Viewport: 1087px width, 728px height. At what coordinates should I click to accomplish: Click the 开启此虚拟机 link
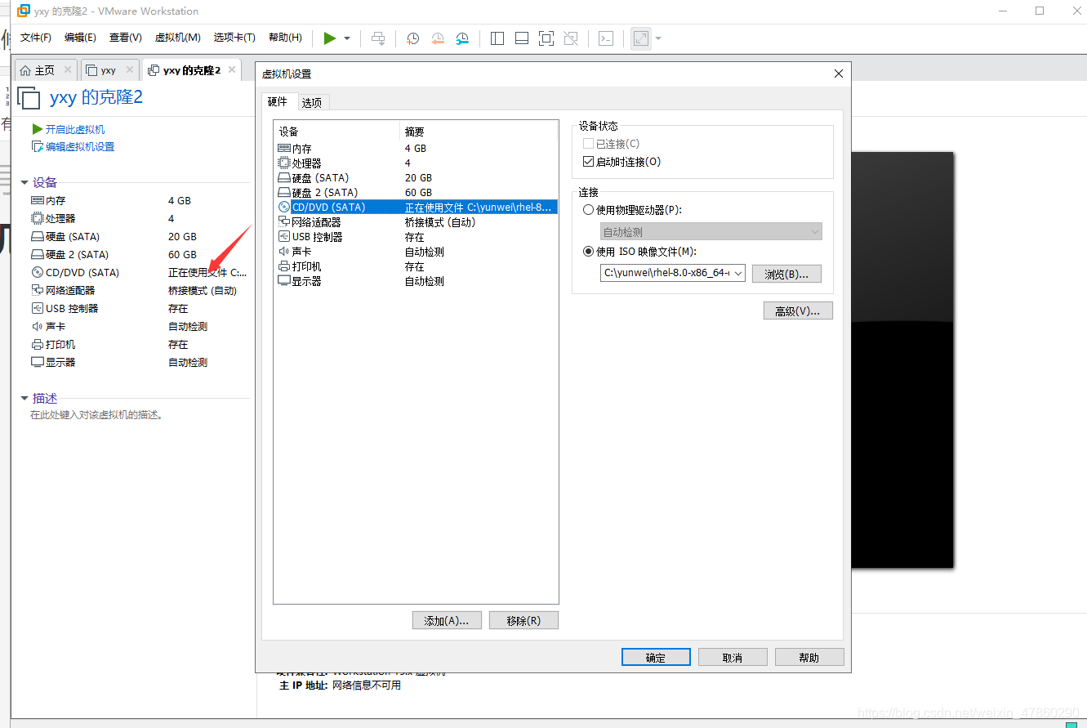point(74,129)
